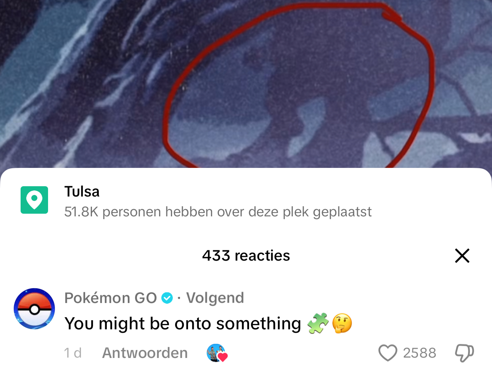Tap the 2588 like count
Screen dimensions: 492x369
tap(420, 353)
